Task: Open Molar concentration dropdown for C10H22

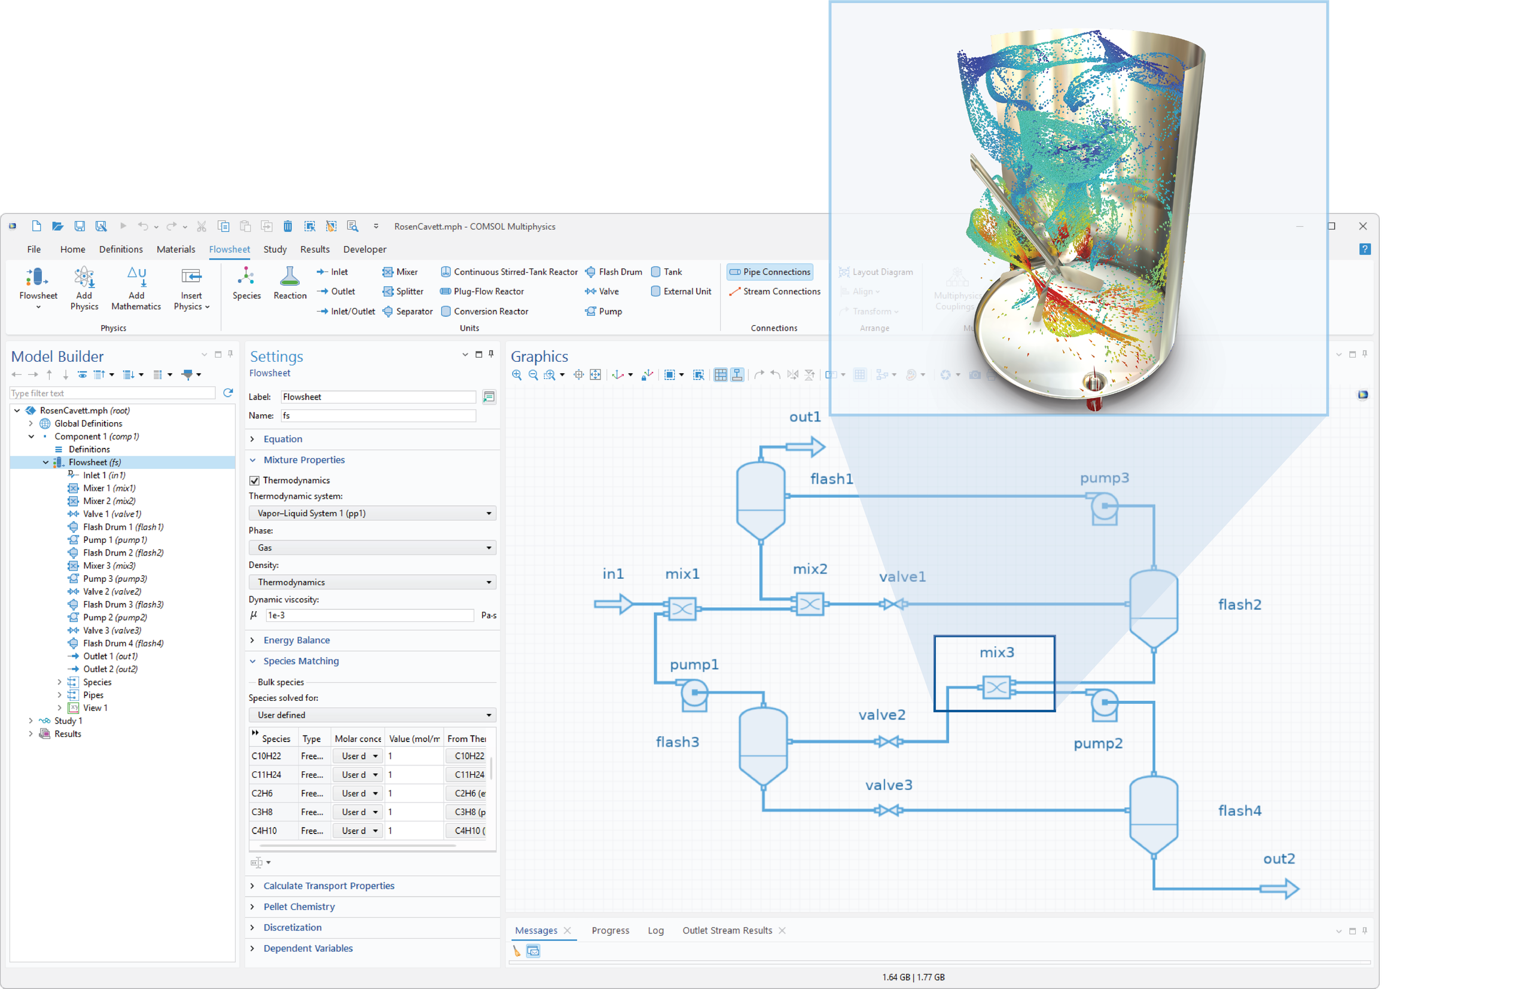Action: [358, 756]
